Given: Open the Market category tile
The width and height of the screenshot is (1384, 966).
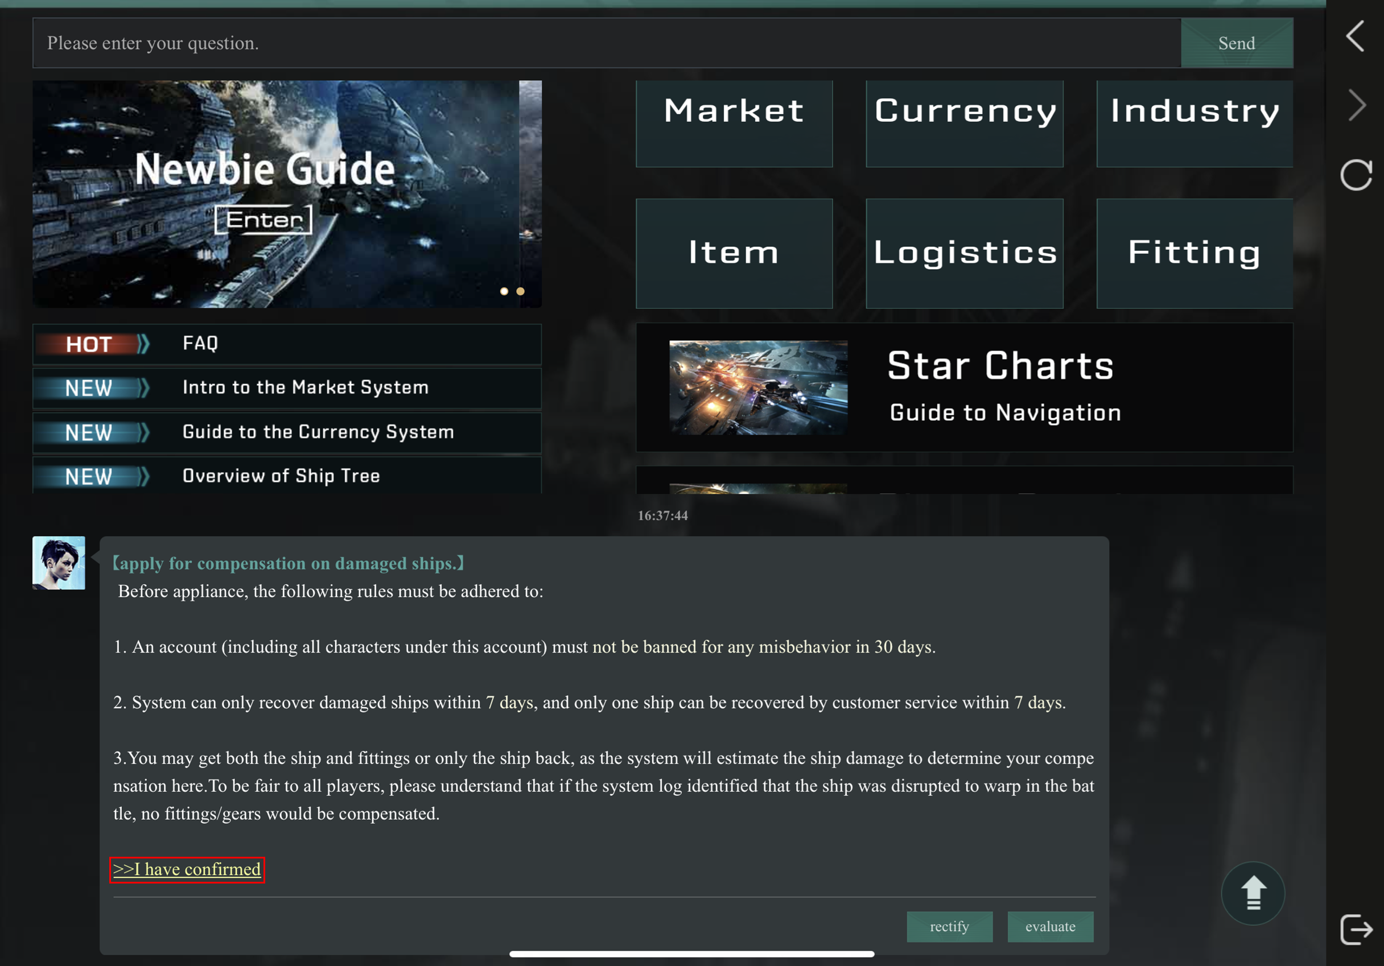Looking at the screenshot, I should (734, 123).
